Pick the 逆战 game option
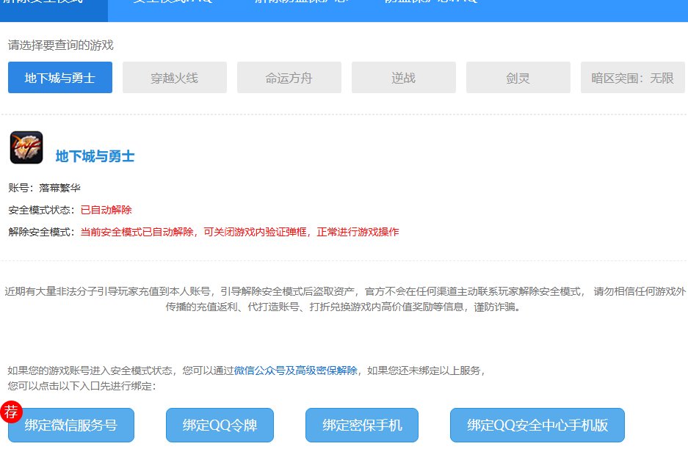Viewport: 688px width, 460px height. pos(404,78)
